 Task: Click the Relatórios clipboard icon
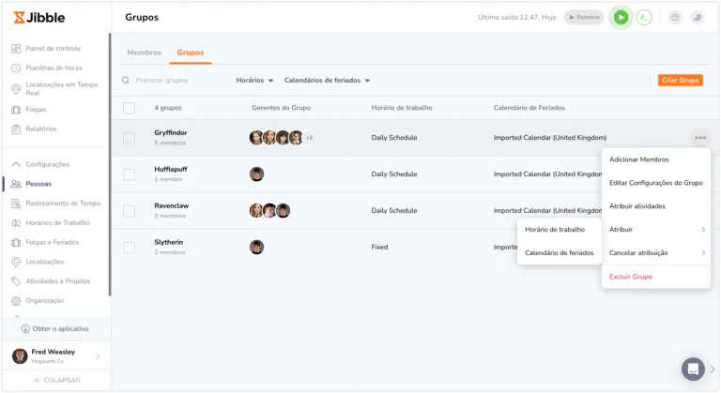pyautogui.click(x=16, y=129)
